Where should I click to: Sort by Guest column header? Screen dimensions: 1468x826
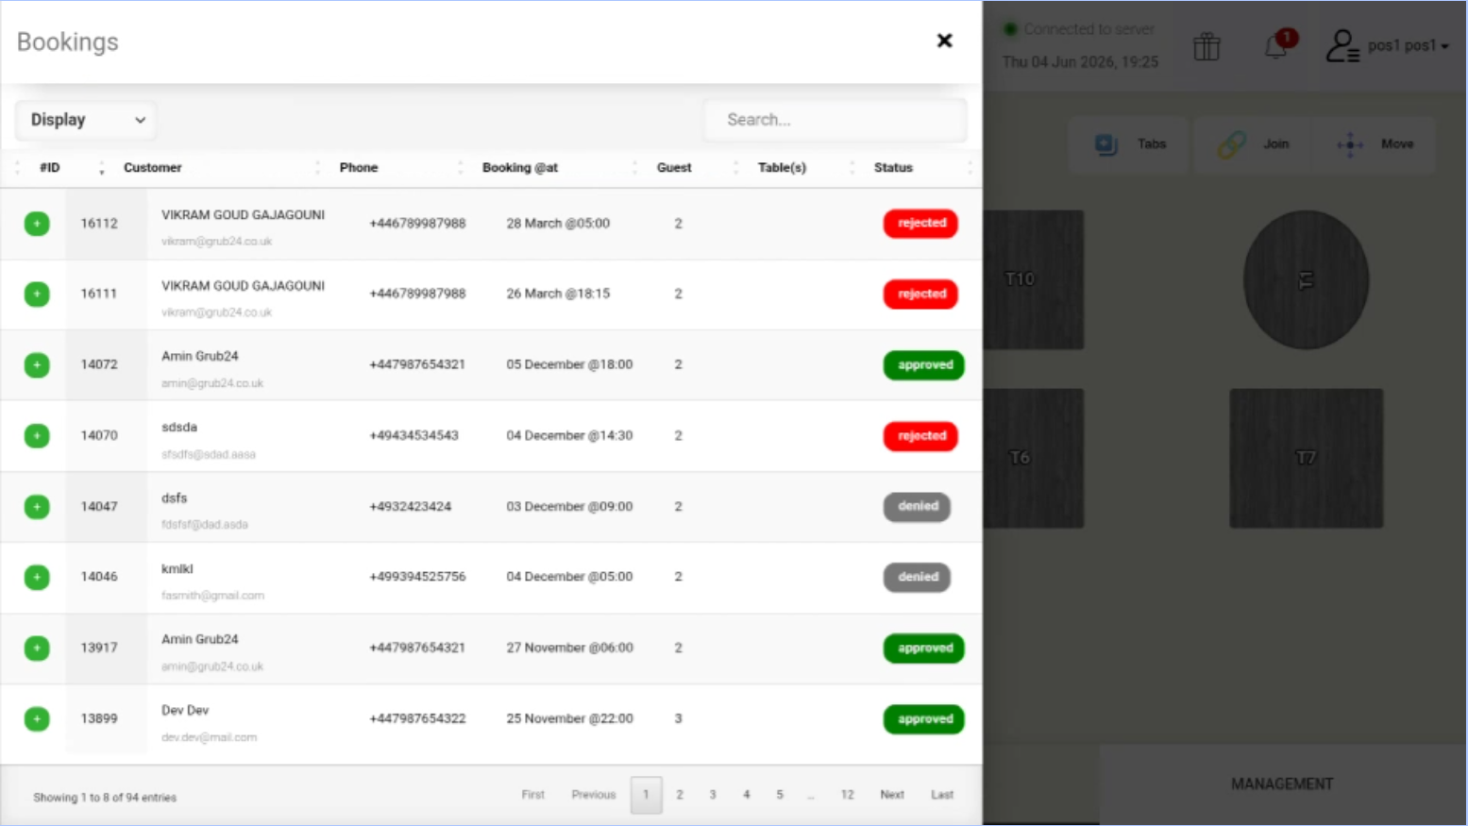click(x=674, y=168)
